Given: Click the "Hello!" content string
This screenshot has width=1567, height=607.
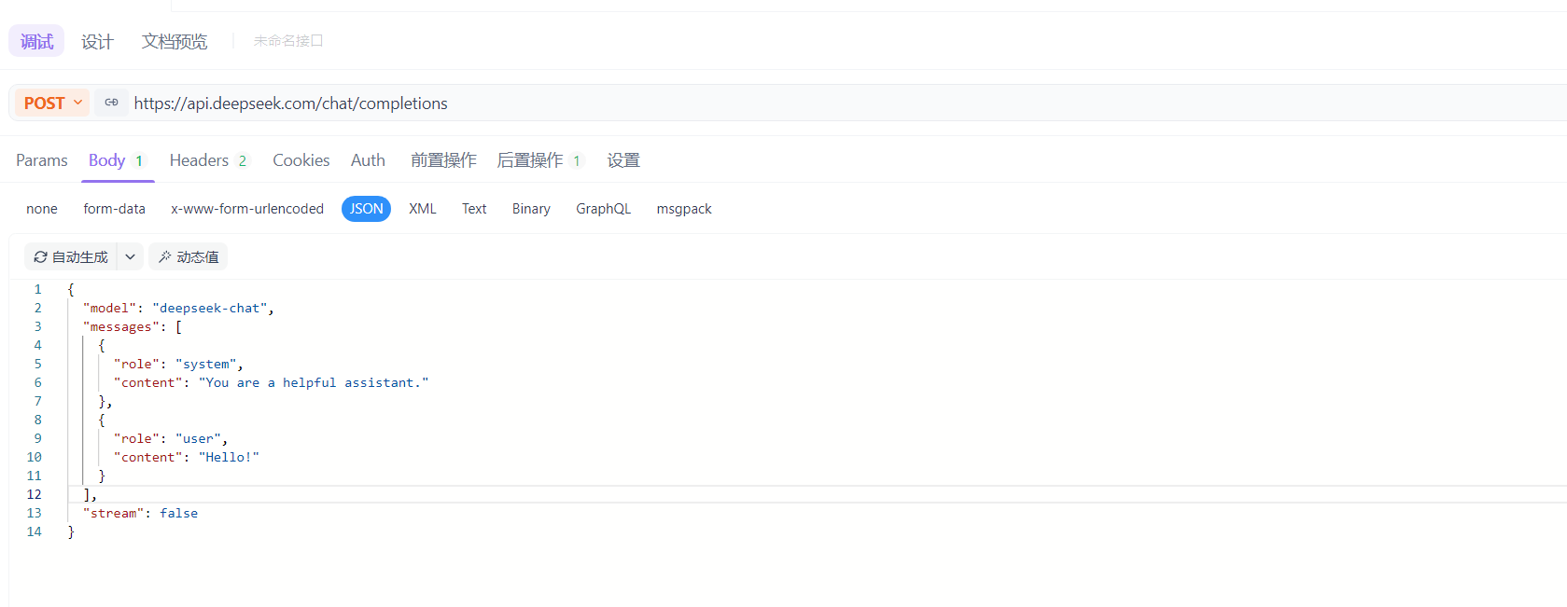Looking at the screenshot, I should pyautogui.click(x=229, y=457).
